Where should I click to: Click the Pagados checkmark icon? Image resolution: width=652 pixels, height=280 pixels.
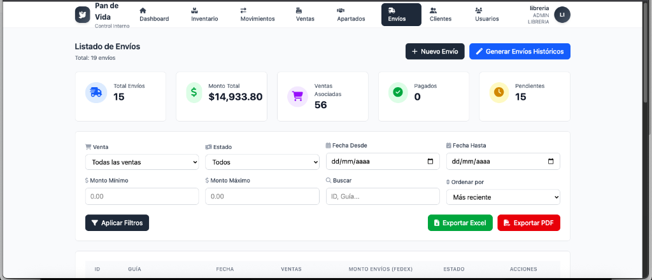398,92
